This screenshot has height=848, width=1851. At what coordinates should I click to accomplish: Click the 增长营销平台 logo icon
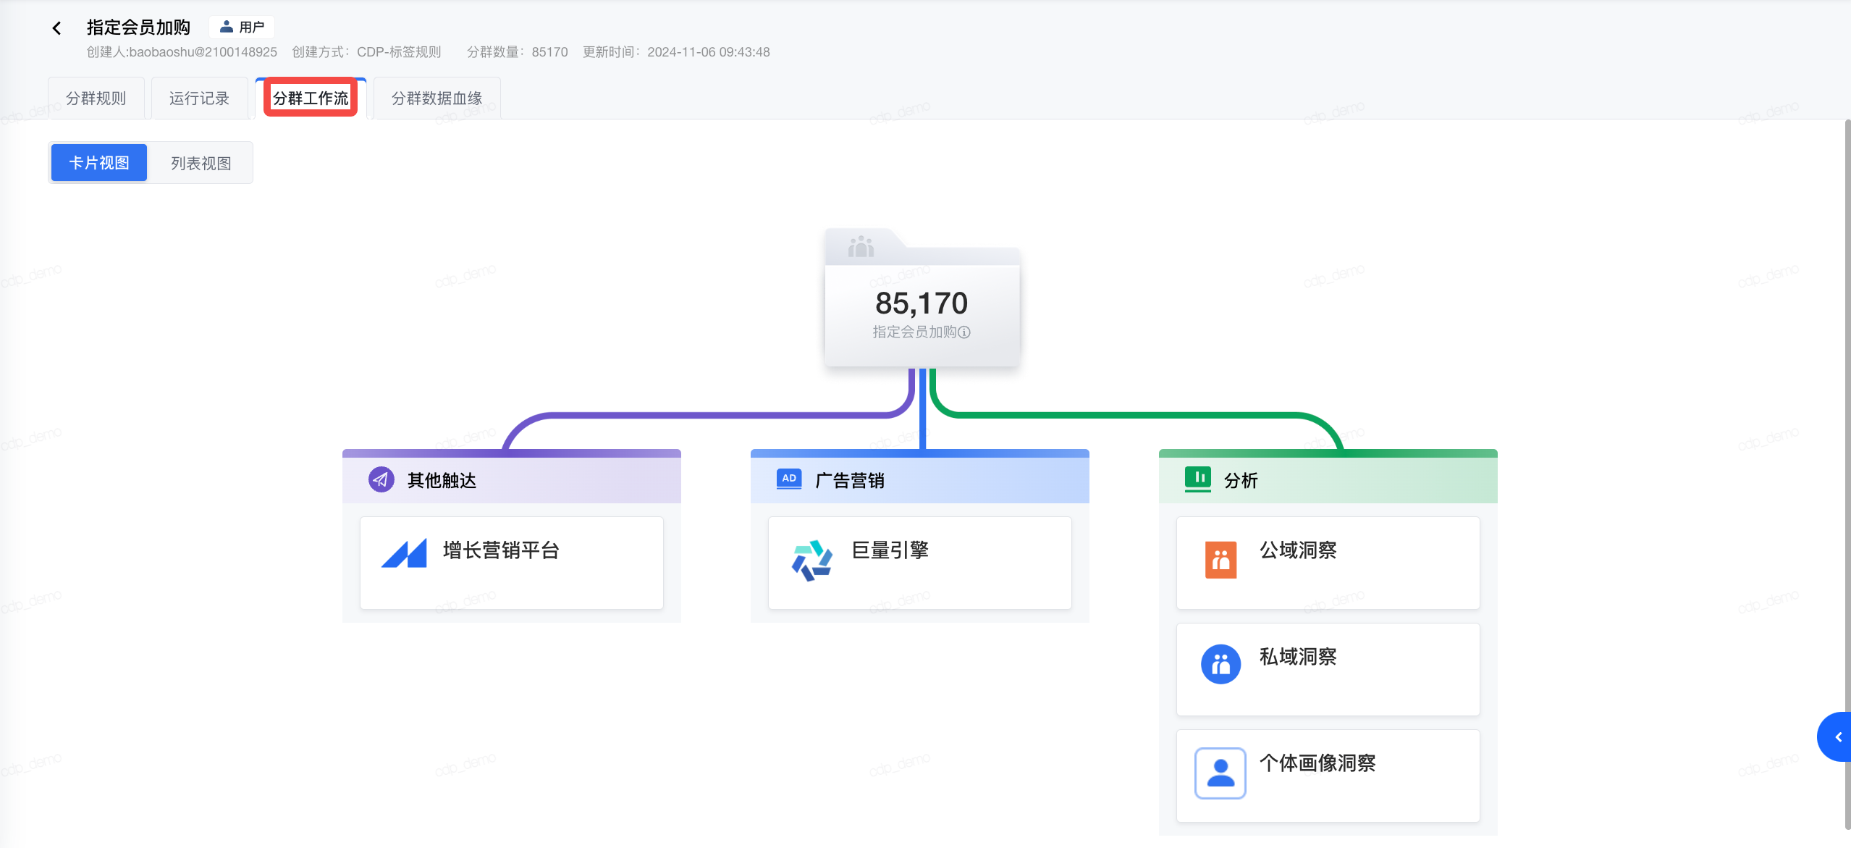pos(404,554)
